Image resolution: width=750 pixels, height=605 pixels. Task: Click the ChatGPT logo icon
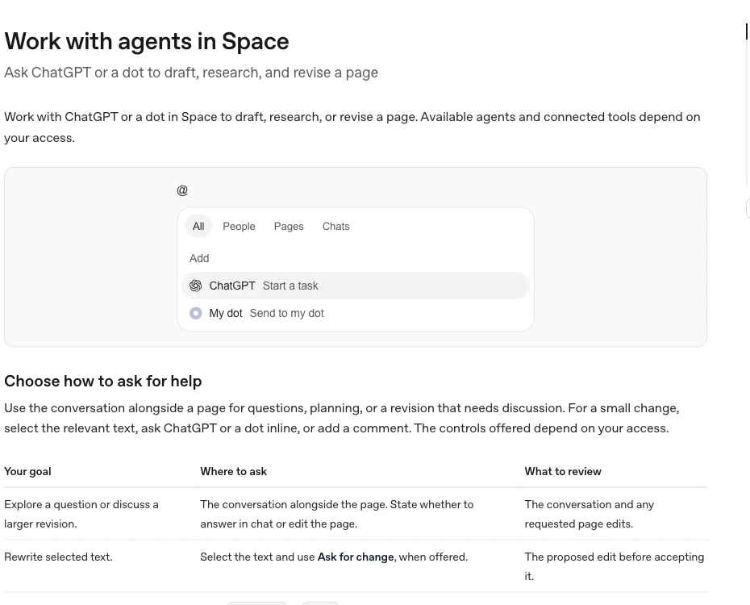coord(196,286)
